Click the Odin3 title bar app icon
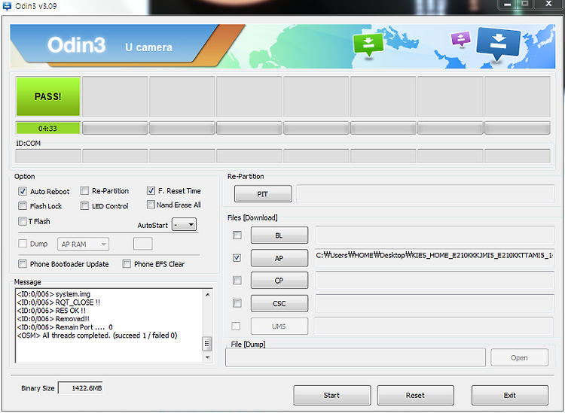This screenshot has width=565, height=413. 7,6
